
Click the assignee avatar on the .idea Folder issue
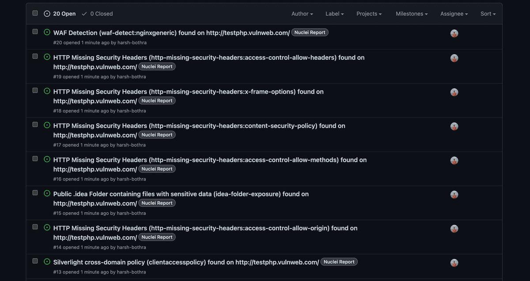coord(454,194)
